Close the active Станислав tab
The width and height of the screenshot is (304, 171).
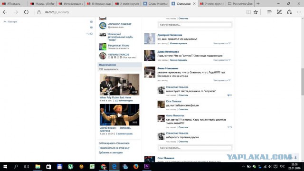pyautogui.click(x=194, y=3)
